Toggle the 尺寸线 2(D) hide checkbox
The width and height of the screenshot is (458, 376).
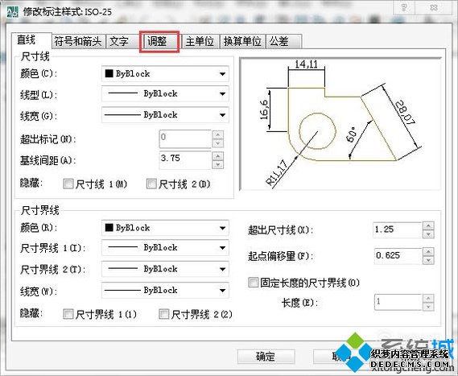click(x=151, y=184)
